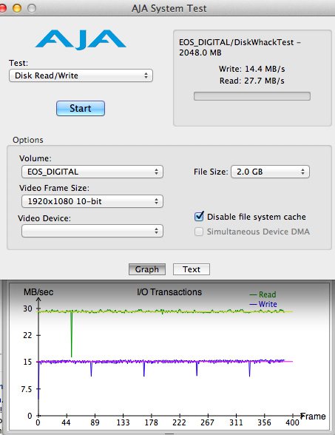The height and width of the screenshot is (435, 335).
Task: Click the green read spike in graph
Action: [71, 334]
